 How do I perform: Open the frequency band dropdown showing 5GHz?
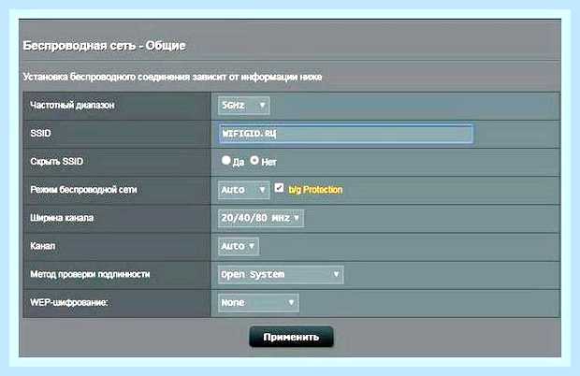click(x=244, y=106)
